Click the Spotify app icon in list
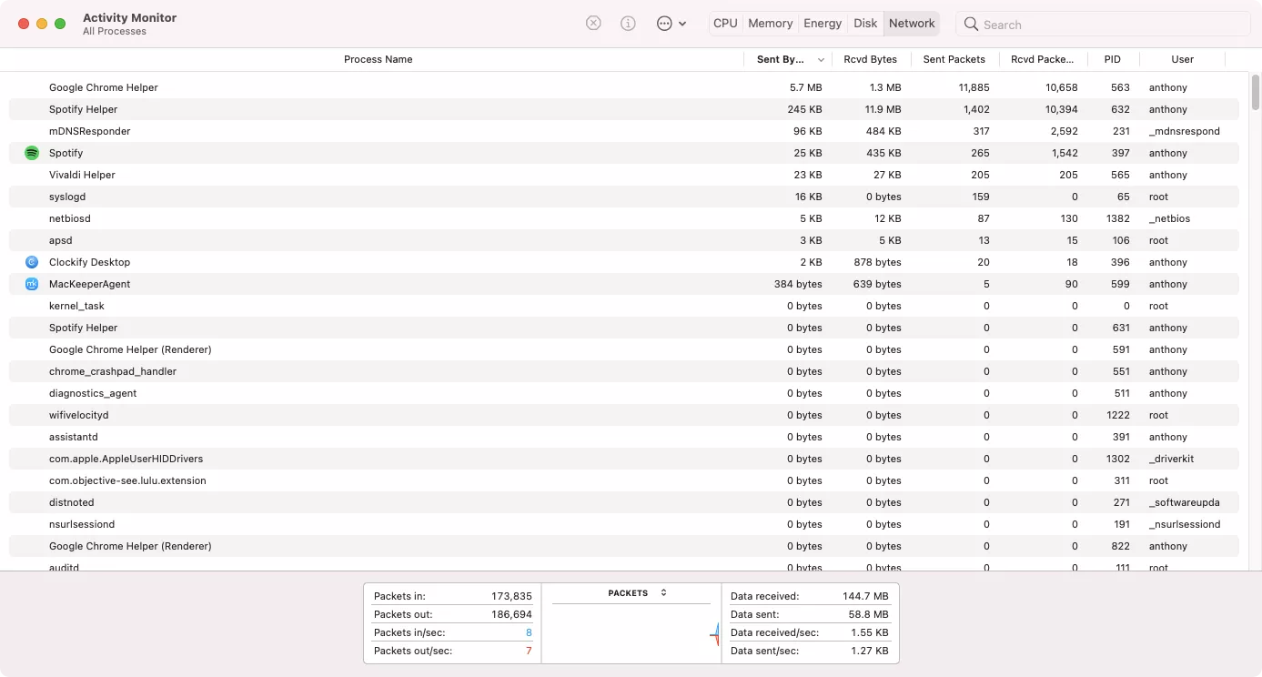The width and height of the screenshot is (1262, 677). [x=32, y=153]
